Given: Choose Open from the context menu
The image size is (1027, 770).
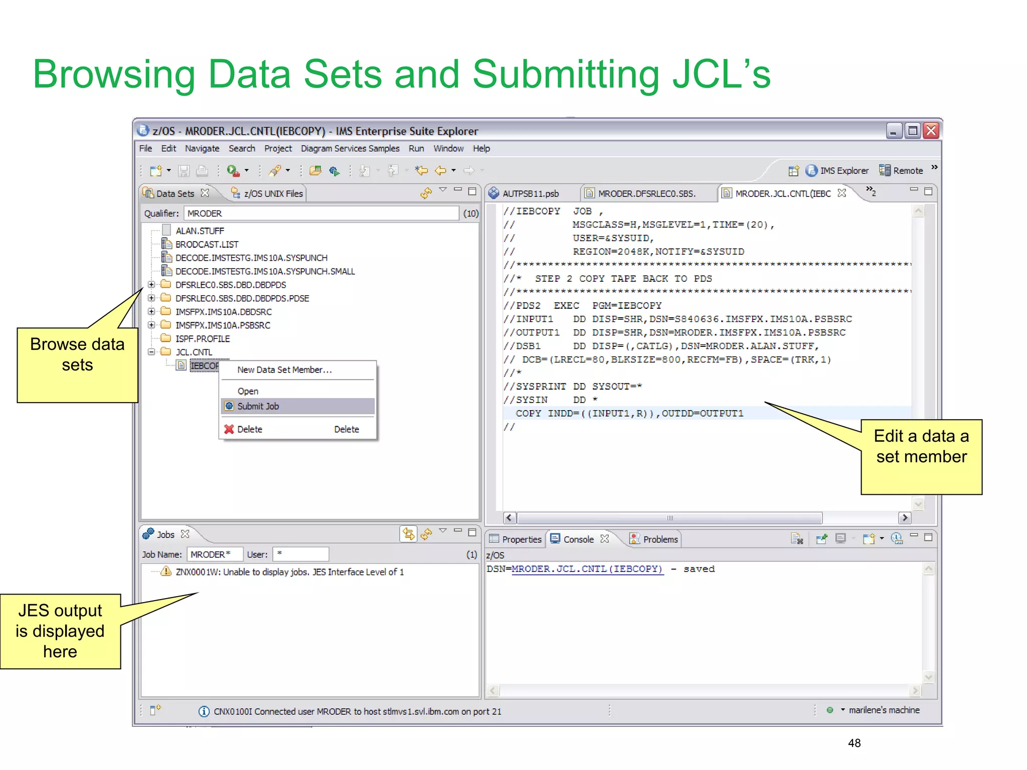Looking at the screenshot, I should 298,391.
